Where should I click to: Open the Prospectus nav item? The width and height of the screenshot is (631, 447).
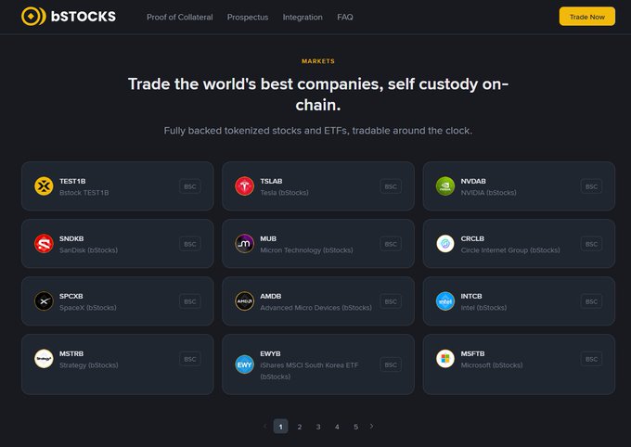[248, 17]
